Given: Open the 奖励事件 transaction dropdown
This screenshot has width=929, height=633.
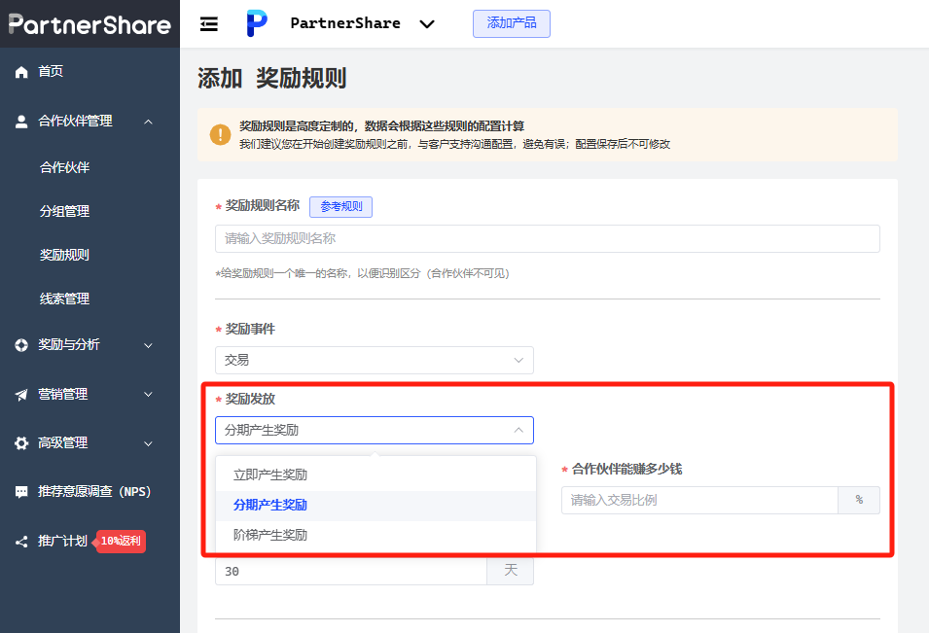Looking at the screenshot, I should [x=375, y=360].
